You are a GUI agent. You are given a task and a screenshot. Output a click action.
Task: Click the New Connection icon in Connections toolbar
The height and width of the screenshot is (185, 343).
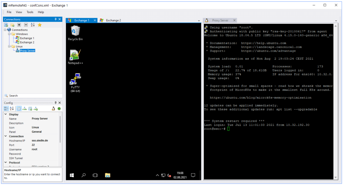click(x=6, y=25)
